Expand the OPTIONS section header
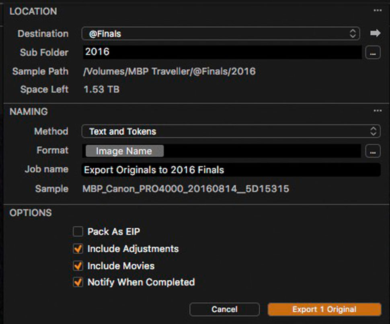Viewport: 390px width, 324px height. point(30,213)
